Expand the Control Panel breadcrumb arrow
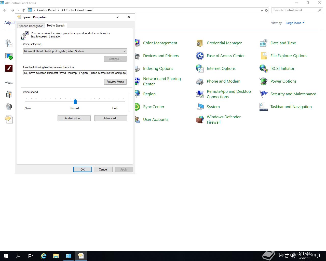The width and height of the screenshot is (326, 261). 58,10
